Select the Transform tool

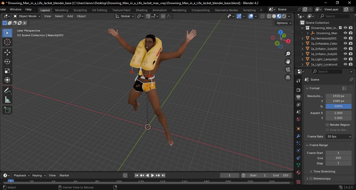coord(7,80)
